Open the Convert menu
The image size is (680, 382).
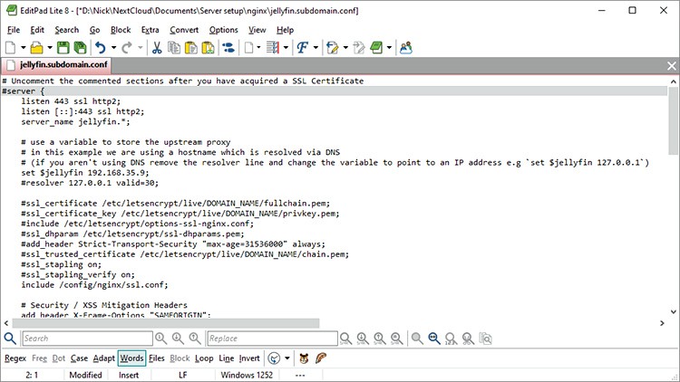coord(184,30)
